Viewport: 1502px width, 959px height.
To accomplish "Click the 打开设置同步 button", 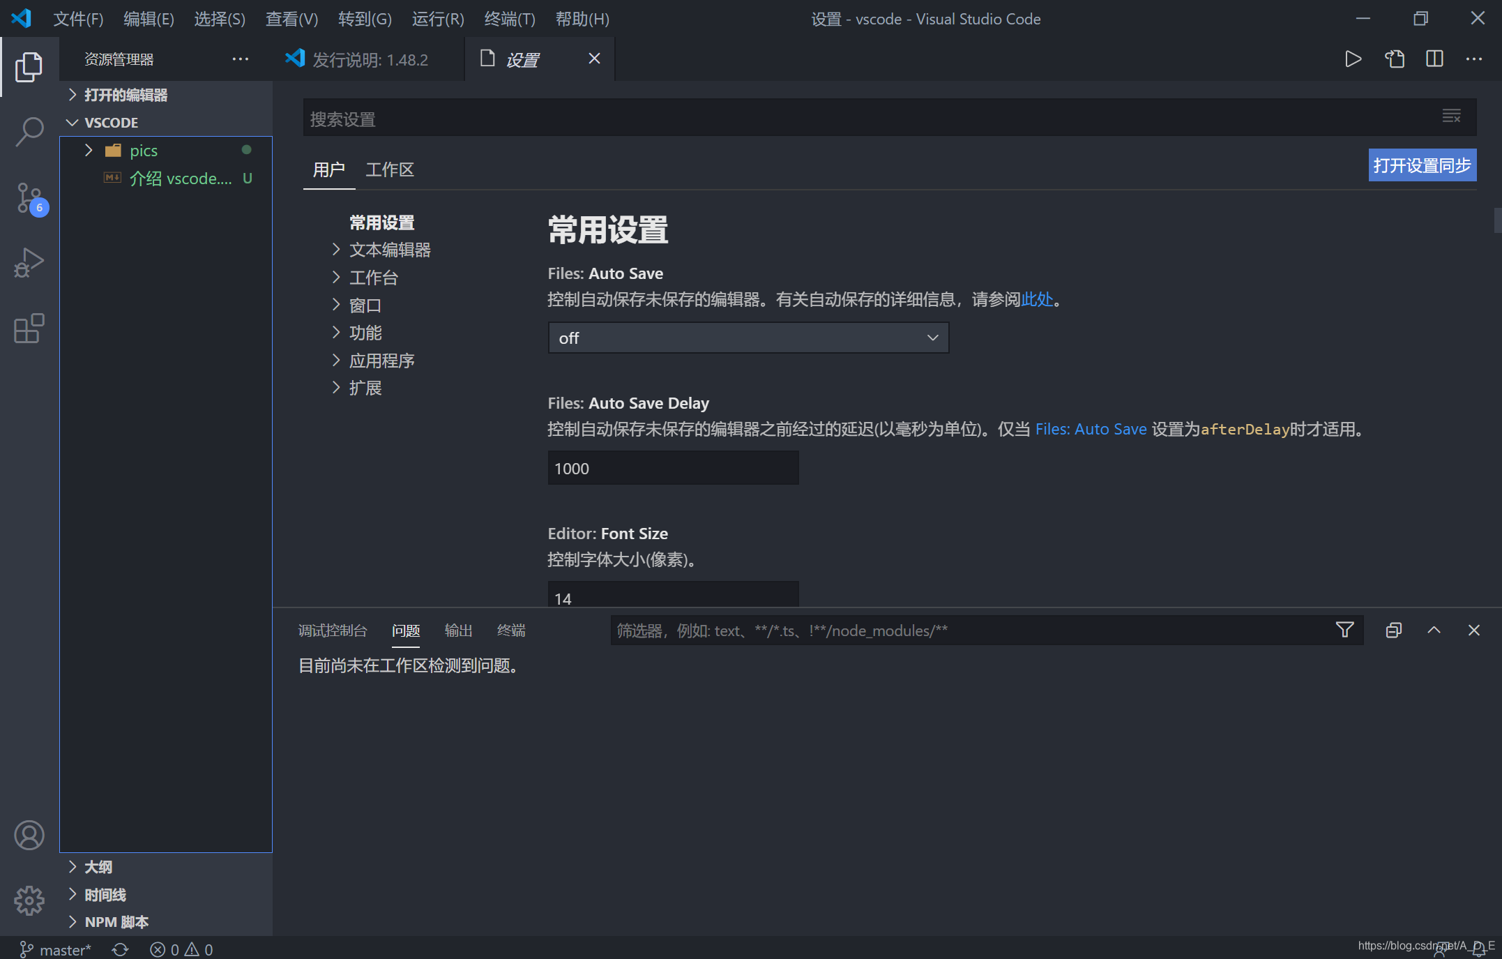I will [x=1422, y=165].
